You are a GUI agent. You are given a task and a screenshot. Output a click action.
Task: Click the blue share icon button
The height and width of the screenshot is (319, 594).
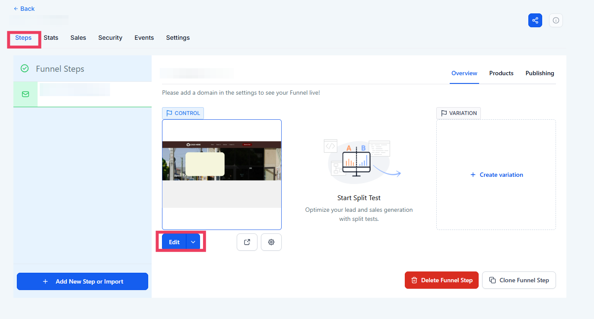(535, 20)
